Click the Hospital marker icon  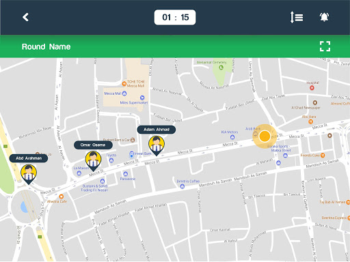(x=312, y=88)
